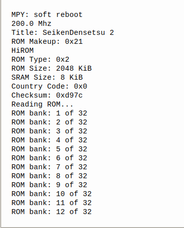The height and width of the screenshot is (228, 184).
Task: Click the 'ROM bank: 1 of 32' line
Action: [x=49, y=113]
